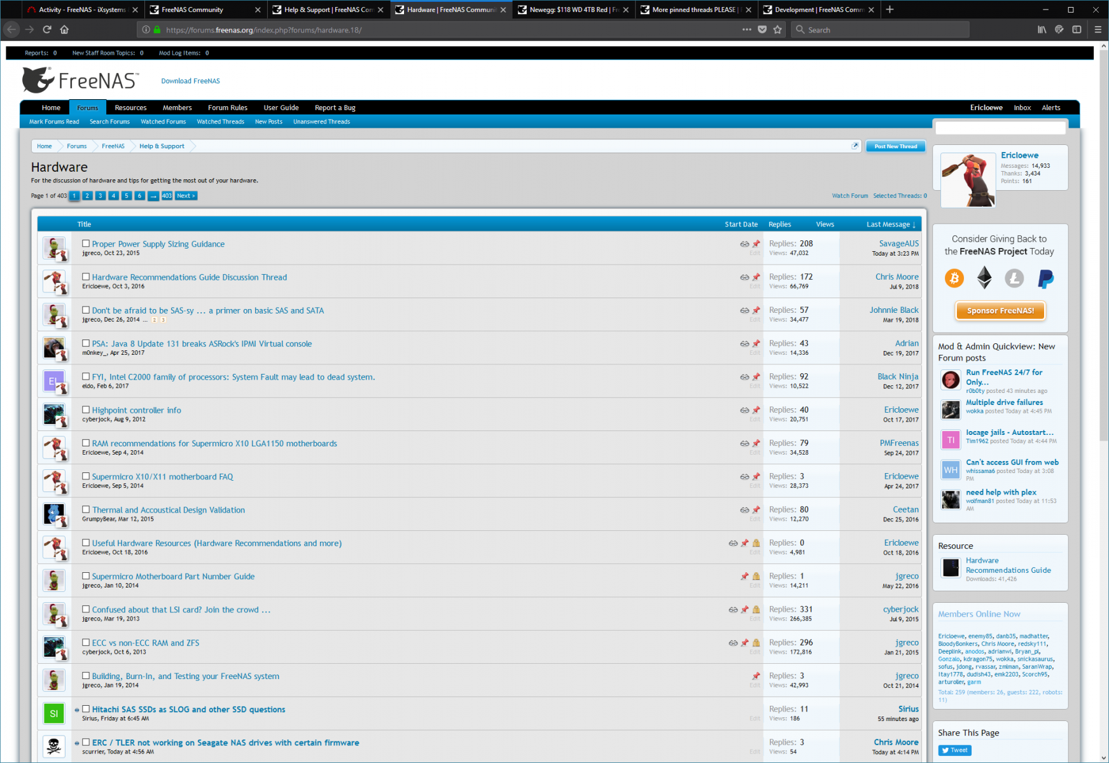Open the Report a Bug menu item

pos(335,107)
